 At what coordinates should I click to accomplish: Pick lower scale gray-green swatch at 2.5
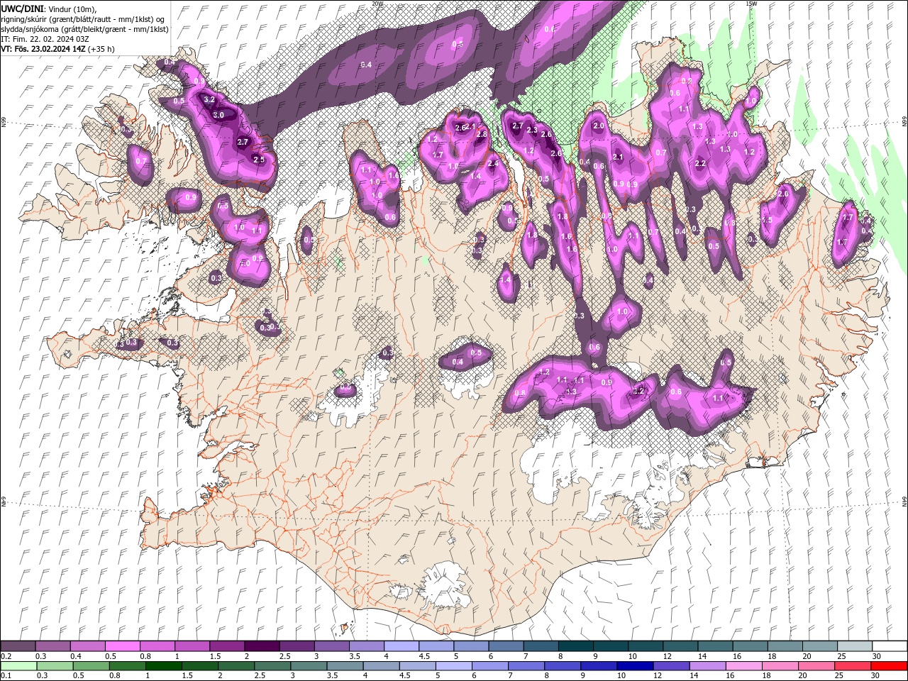pos(272,666)
